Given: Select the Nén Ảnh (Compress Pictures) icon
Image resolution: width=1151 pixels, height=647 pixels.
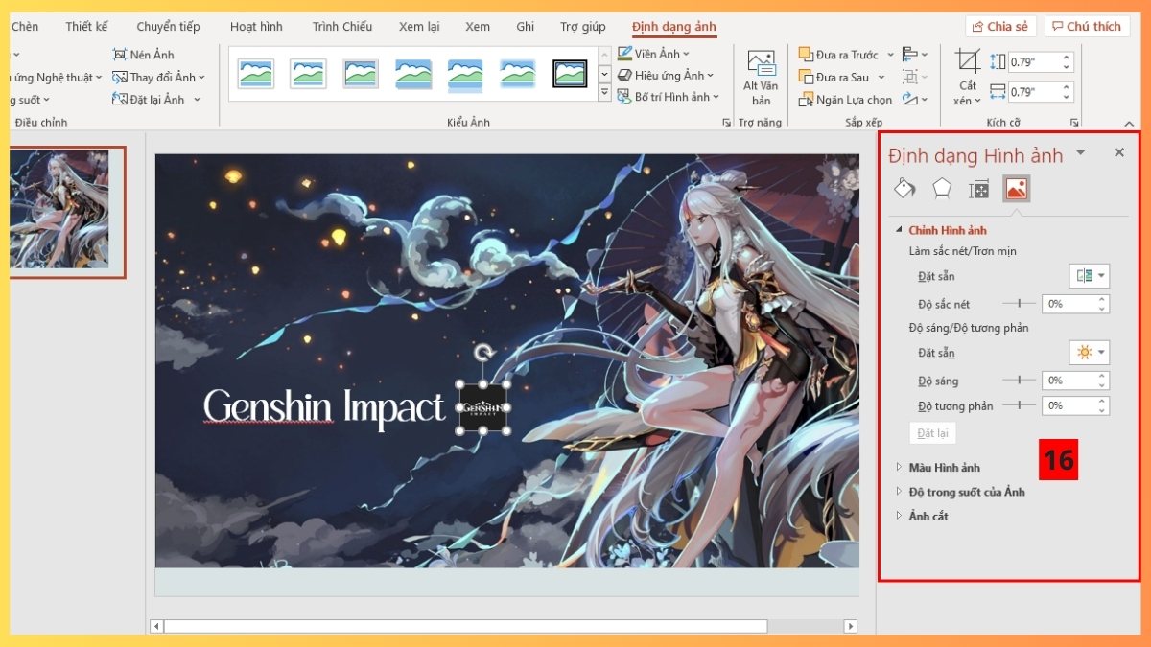Looking at the screenshot, I should coord(121,54).
